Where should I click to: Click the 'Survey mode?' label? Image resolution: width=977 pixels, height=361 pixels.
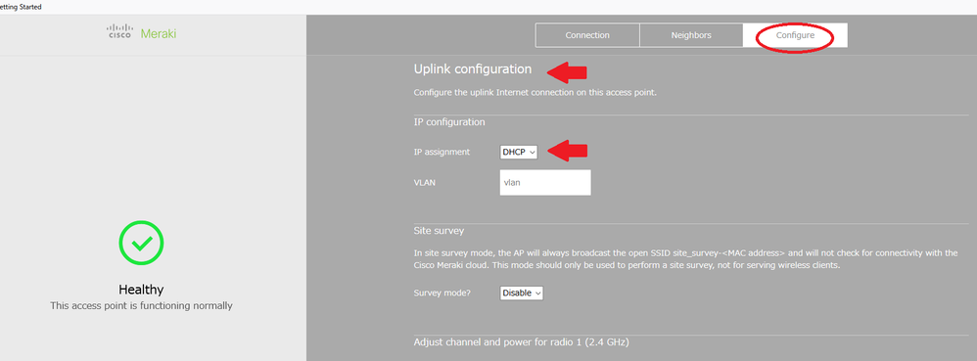[442, 293]
